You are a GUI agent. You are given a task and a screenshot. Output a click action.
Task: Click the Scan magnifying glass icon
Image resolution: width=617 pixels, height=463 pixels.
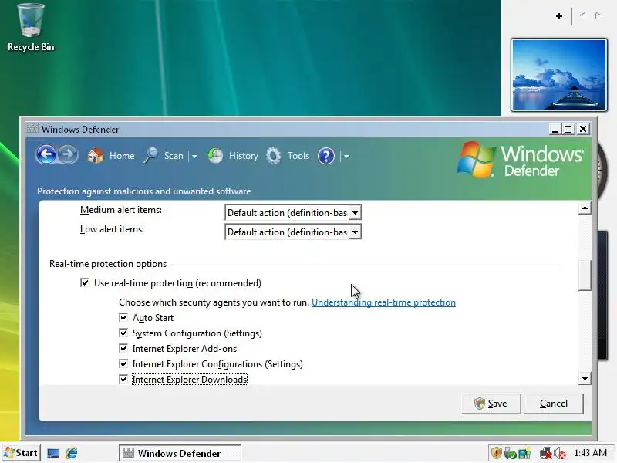[150, 156]
